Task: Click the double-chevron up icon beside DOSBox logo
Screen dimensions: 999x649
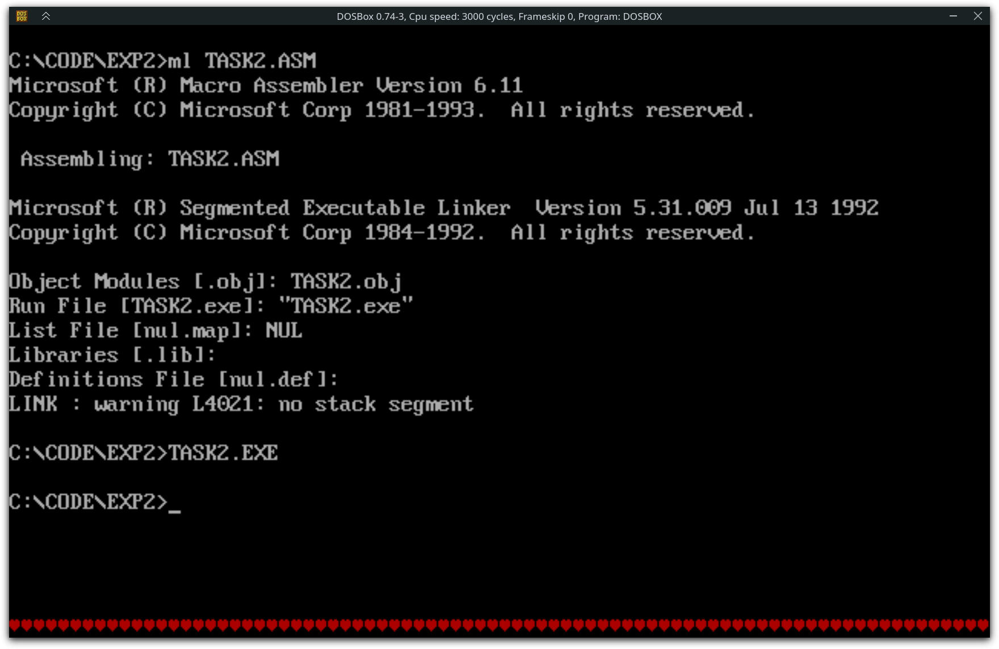Action: 46,16
